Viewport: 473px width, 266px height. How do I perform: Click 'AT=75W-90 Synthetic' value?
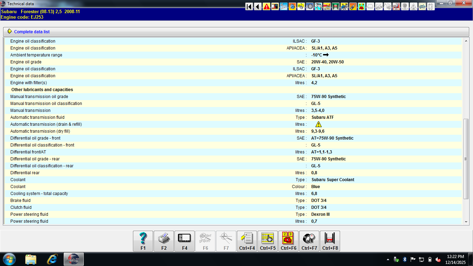pos(332,138)
